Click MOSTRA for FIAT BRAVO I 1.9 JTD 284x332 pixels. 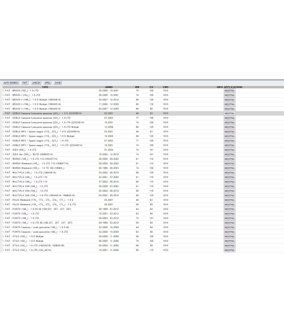[x=230, y=95]
